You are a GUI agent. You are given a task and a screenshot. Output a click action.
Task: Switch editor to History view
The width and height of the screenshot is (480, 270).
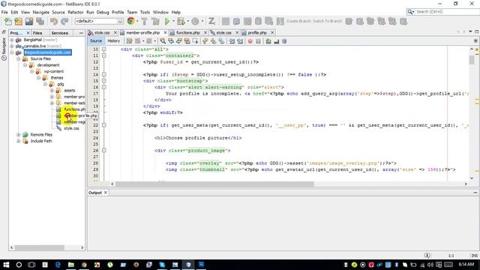coord(113,40)
